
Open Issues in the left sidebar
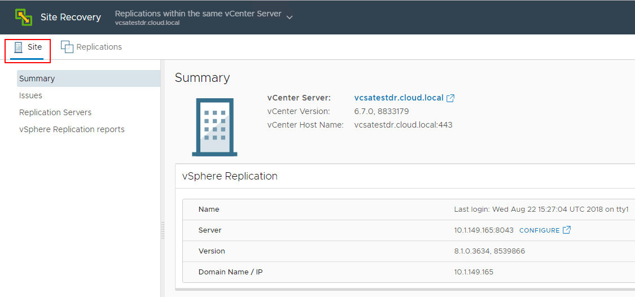click(x=30, y=95)
